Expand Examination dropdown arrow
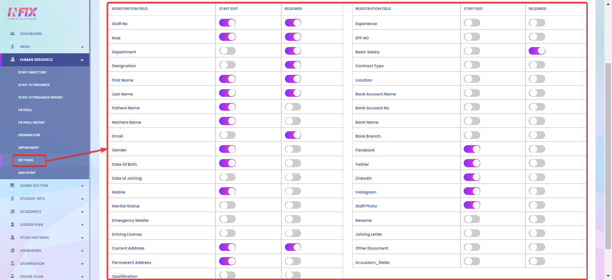Image resolution: width=612 pixels, height=280 pixels. (x=82, y=264)
